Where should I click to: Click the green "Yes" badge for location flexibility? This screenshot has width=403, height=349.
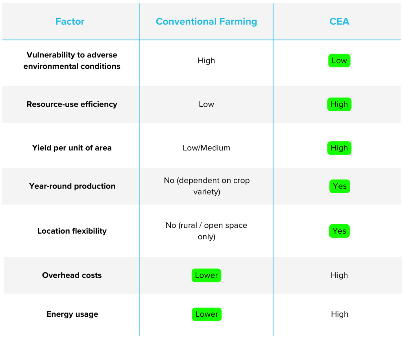[339, 231]
